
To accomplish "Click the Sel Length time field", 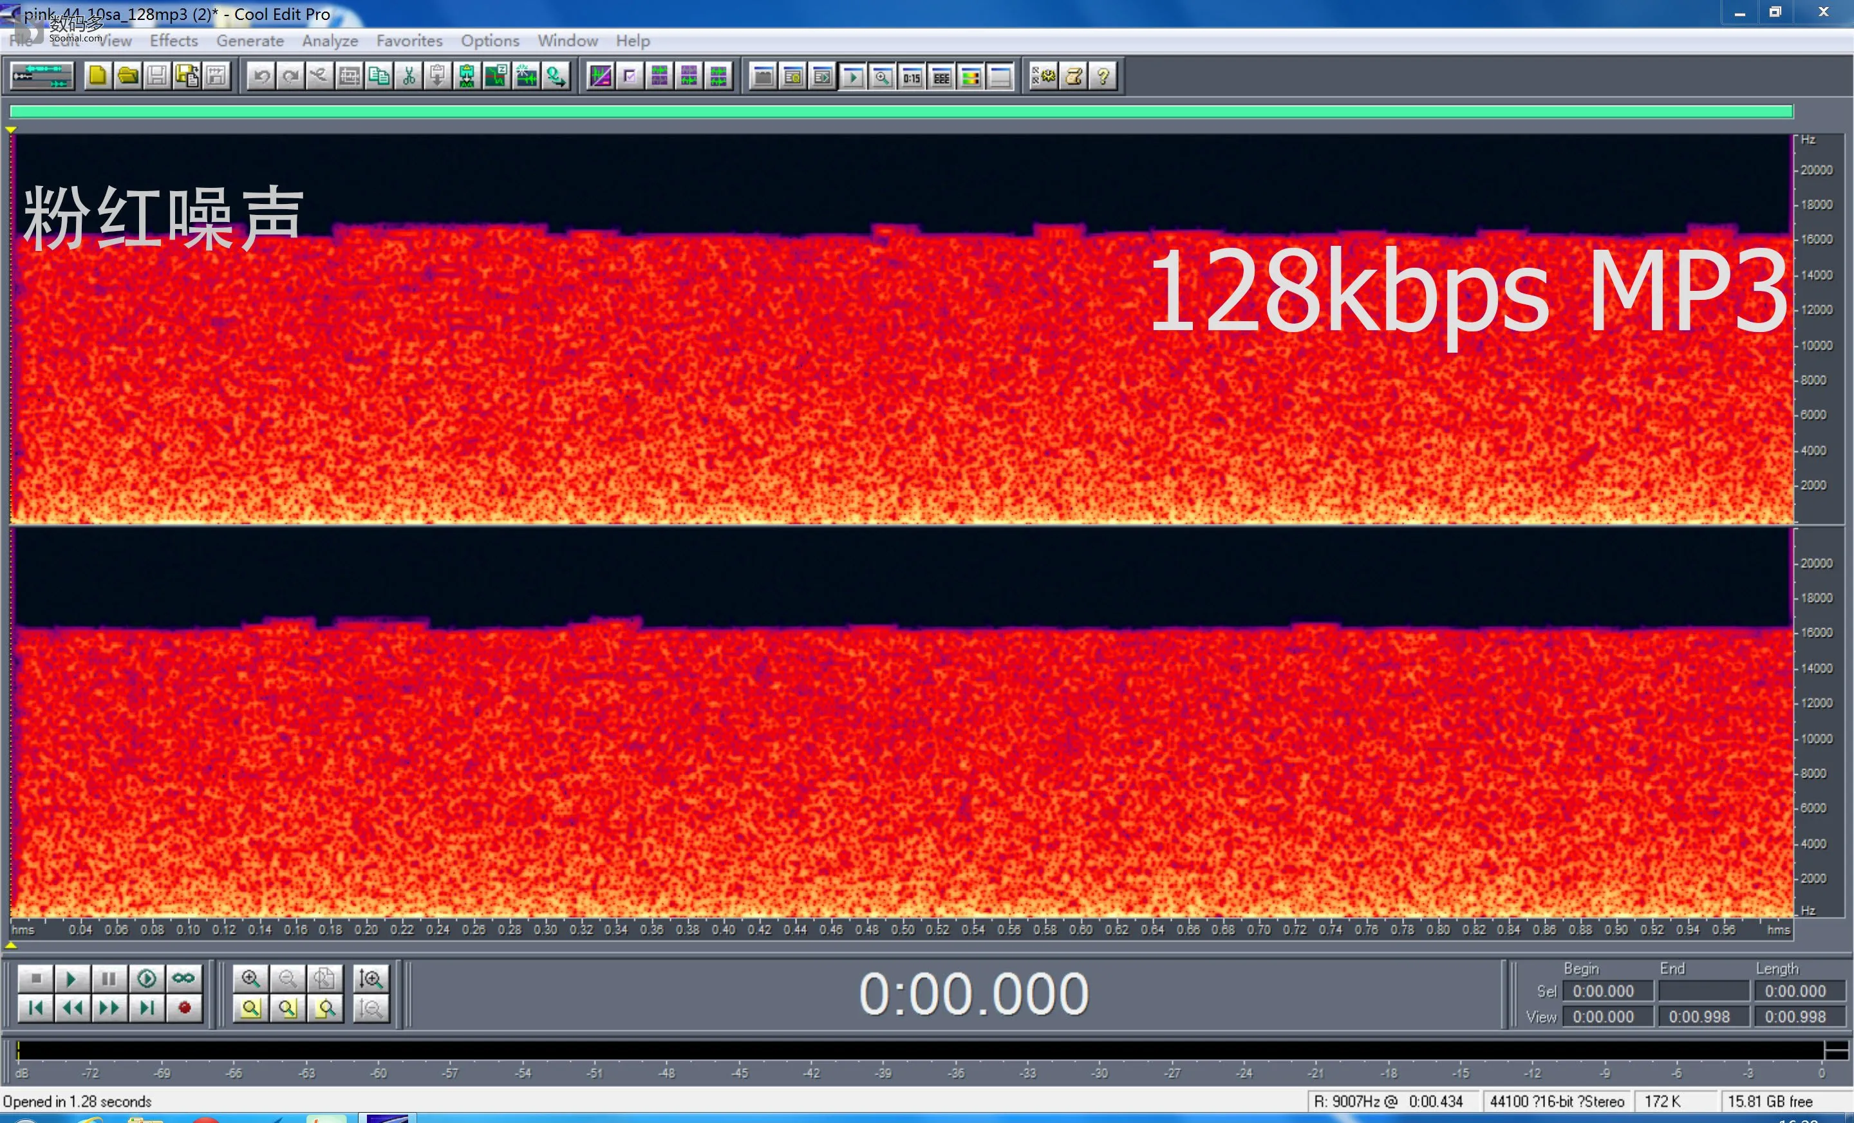I will pos(1800,991).
